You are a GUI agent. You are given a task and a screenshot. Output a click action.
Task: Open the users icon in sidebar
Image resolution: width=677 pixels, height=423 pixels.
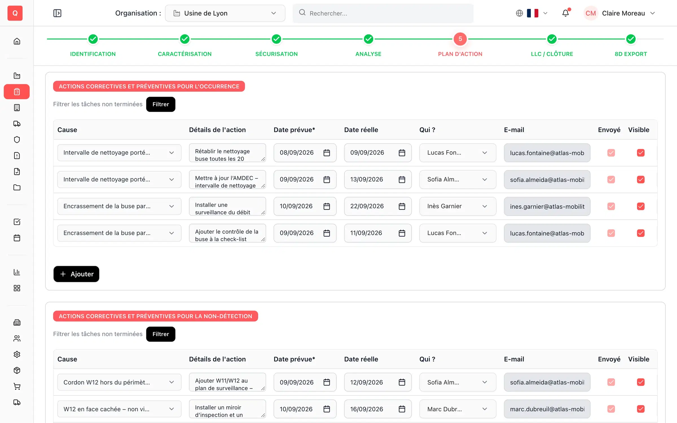tap(17, 338)
